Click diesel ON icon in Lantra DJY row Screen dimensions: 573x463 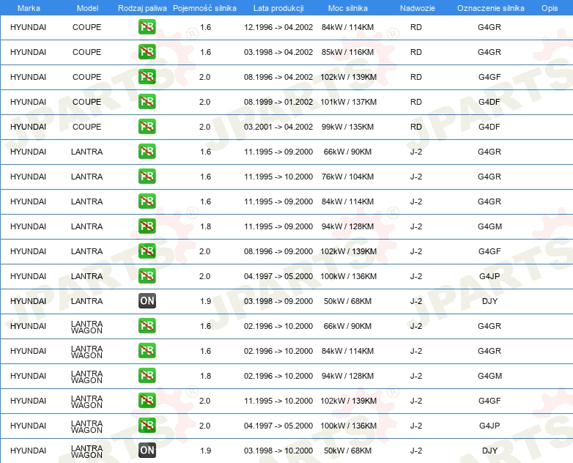147,301
